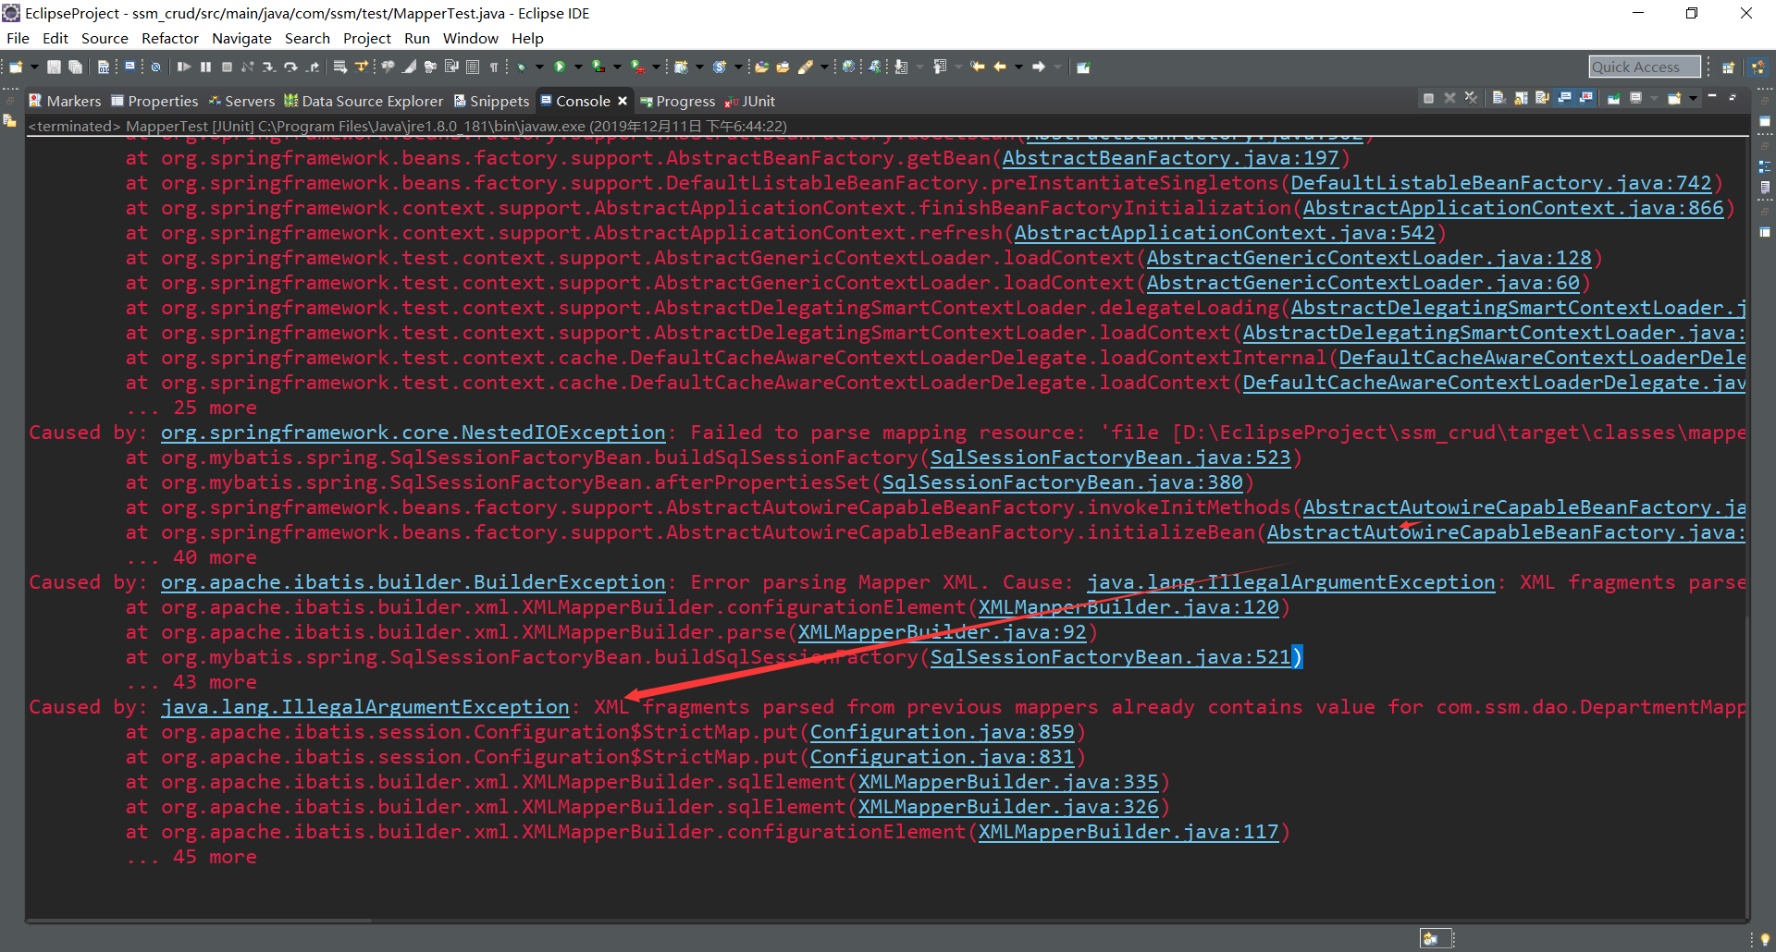Click the Step Return icon
Viewport: 1776px width, 952px height.
[x=313, y=67]
